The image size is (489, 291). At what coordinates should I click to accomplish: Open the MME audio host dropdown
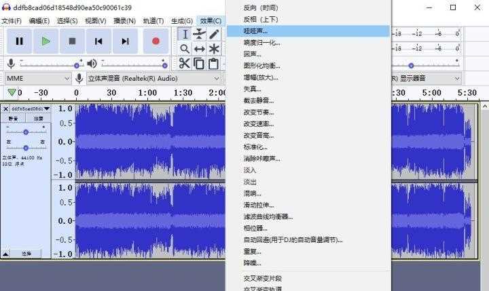pyautogui.click(x=37, y=78)
